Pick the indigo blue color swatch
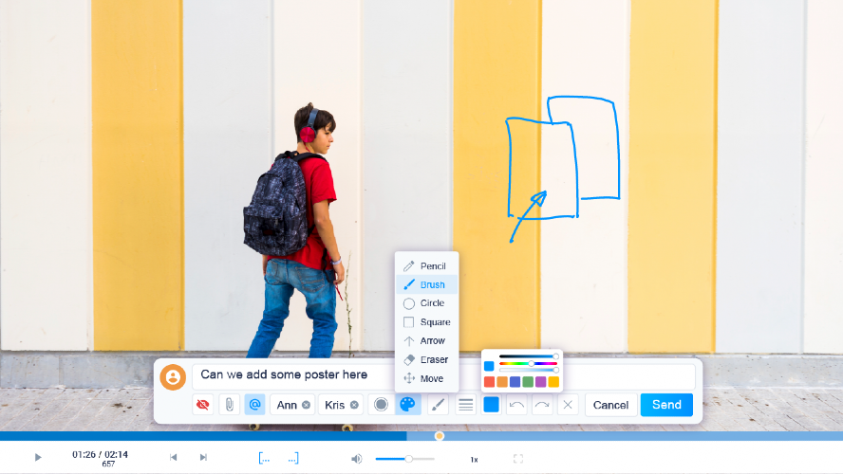This screenshot has width=843, height=474. click(515, 382)
